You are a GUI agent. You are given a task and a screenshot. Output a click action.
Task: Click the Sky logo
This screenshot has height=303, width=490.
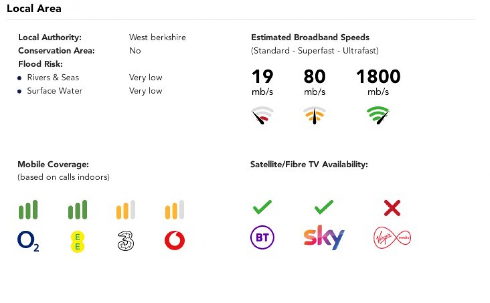[x=324, y=237]
